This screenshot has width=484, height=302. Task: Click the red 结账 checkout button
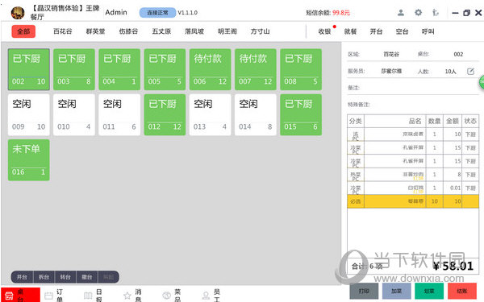point(462,291)
